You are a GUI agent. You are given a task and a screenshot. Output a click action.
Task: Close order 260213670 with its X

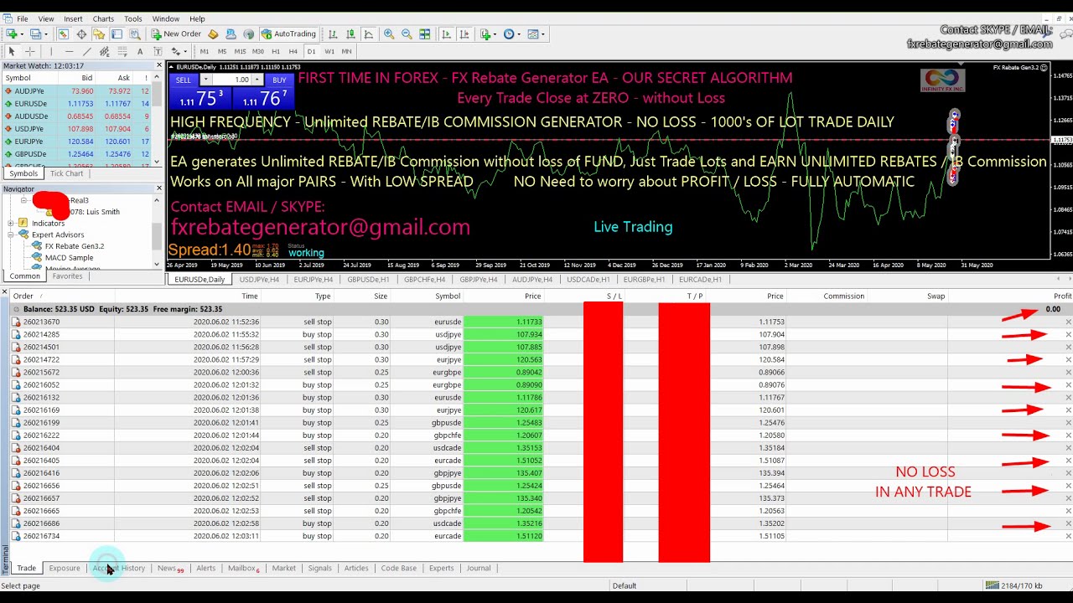1068,322
